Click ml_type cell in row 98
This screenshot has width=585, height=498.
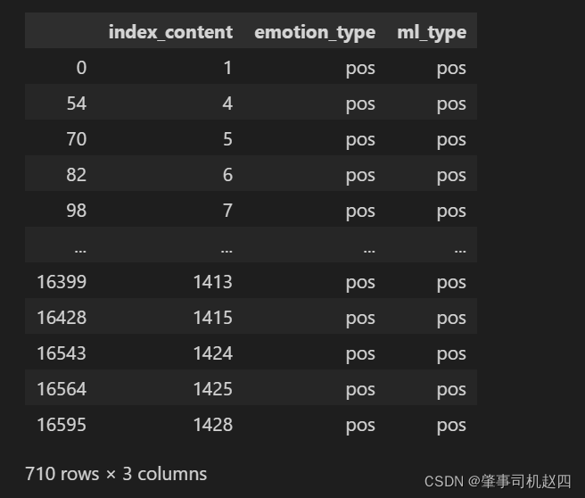451,211
